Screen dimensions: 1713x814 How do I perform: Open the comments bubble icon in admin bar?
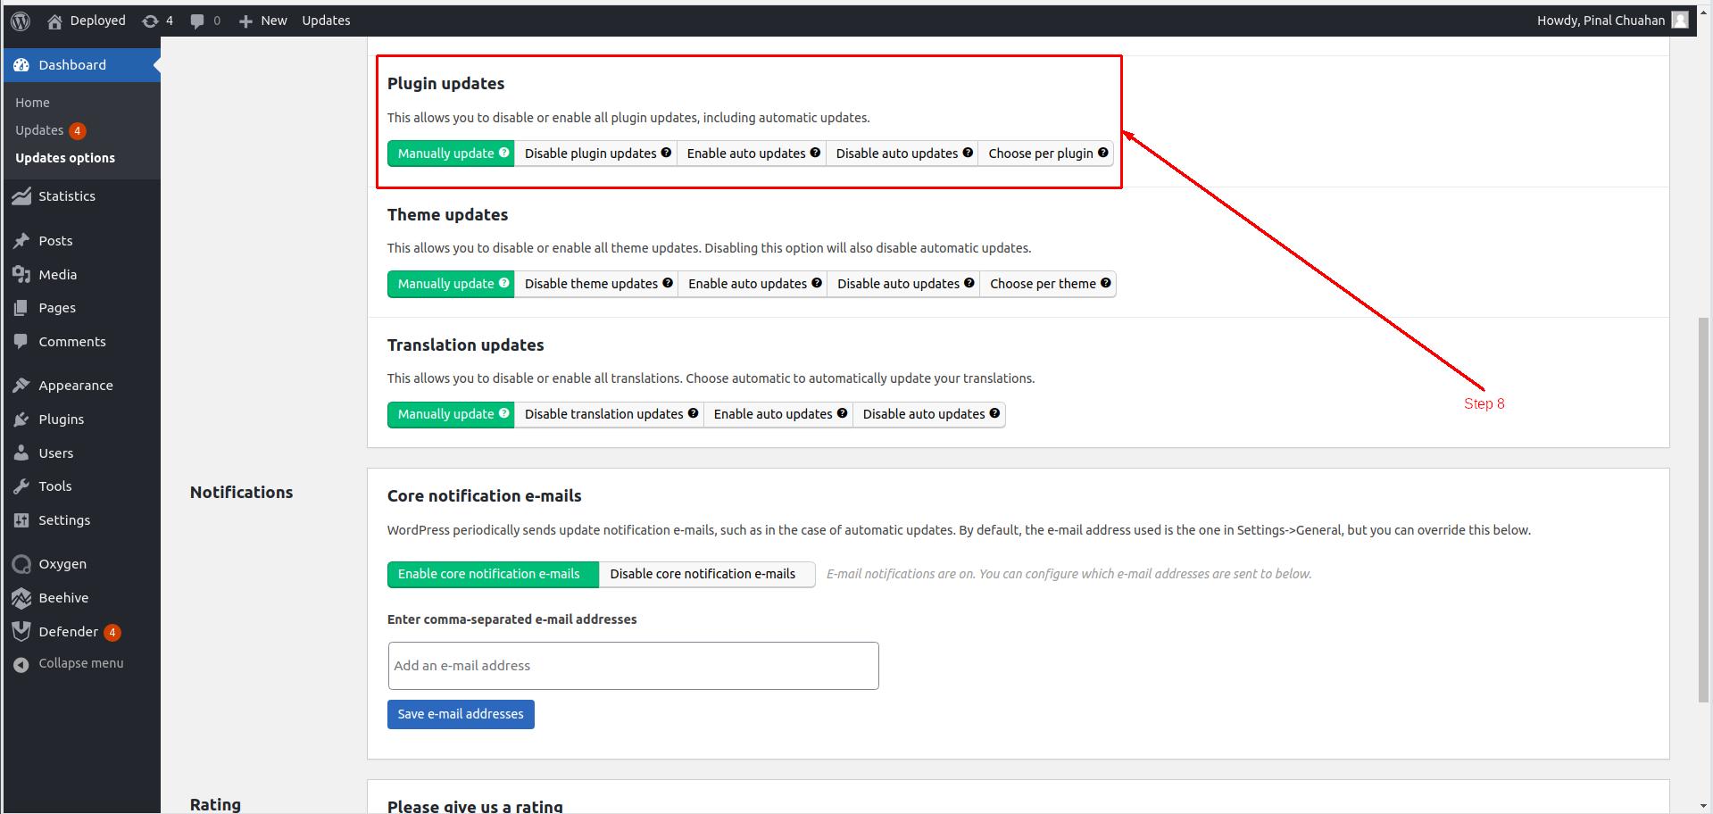[196, 21]
